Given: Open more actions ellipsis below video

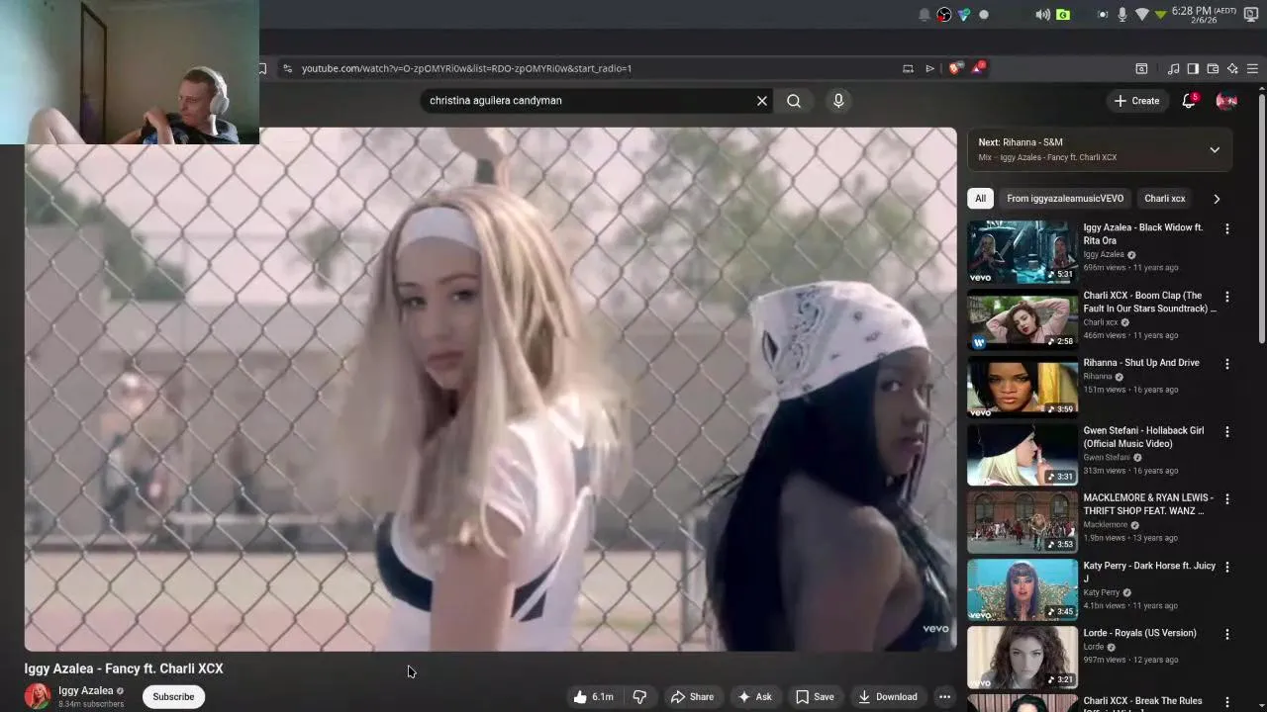Looking at the screenshot, I should coord(944,697).
